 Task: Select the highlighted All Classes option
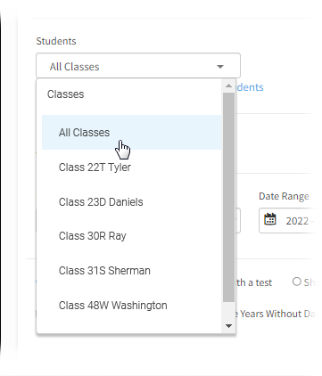coord(132,132)
